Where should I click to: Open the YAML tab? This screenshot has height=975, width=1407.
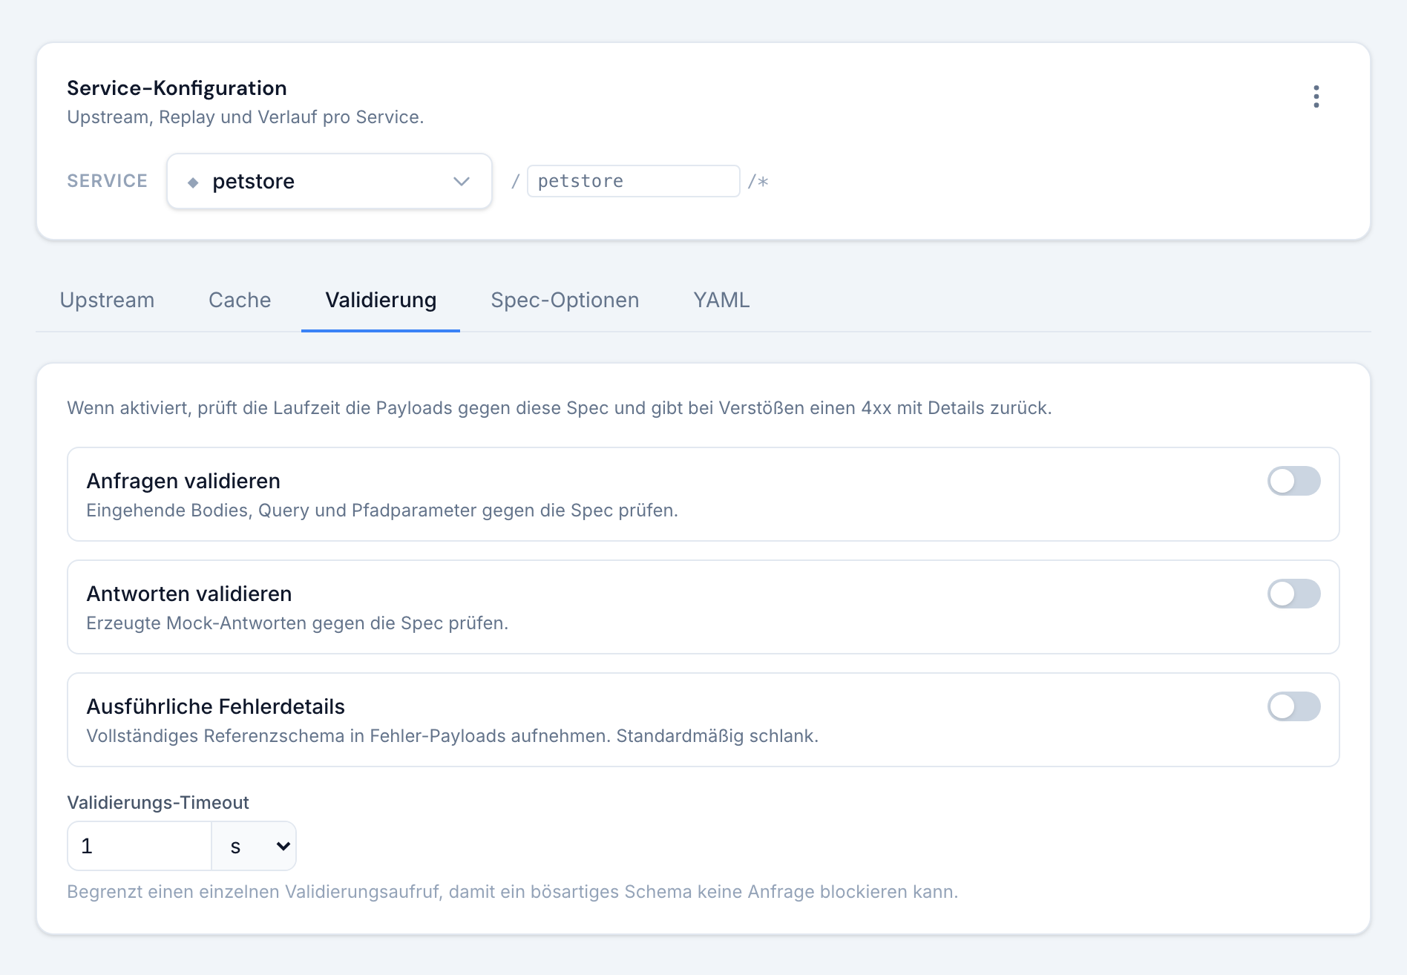[x=721, y=300]
